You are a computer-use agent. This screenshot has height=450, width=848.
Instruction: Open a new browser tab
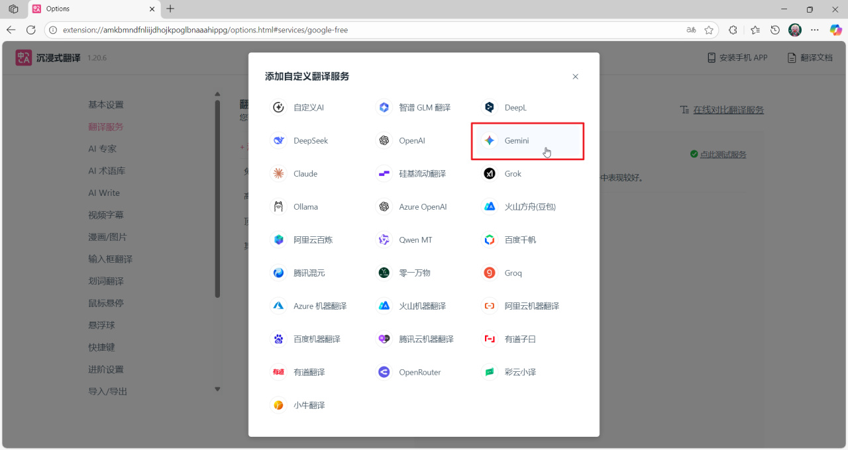[x=170, y=9]
